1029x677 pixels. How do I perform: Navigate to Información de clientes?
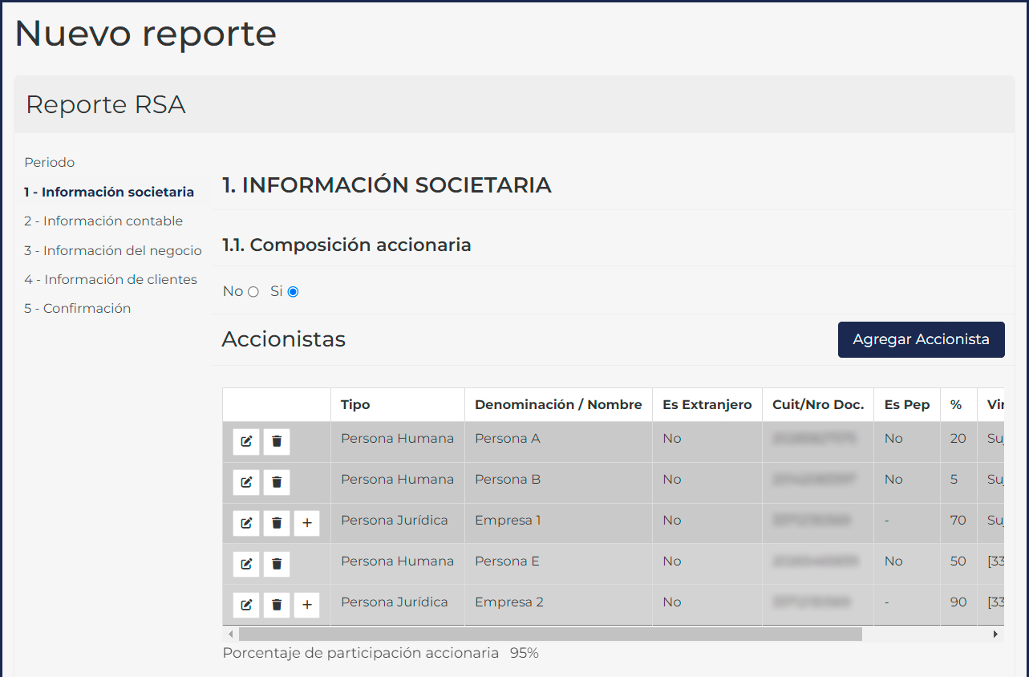pos(111,279)
